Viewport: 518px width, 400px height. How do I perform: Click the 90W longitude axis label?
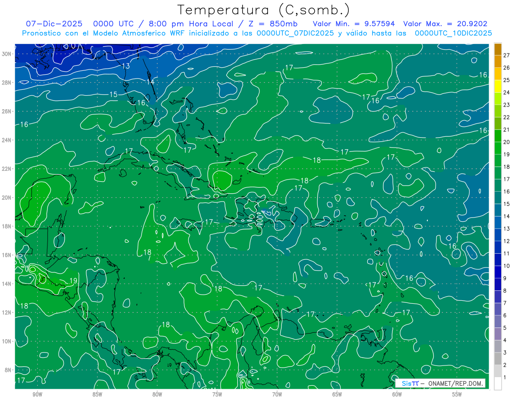click(38, 394)
